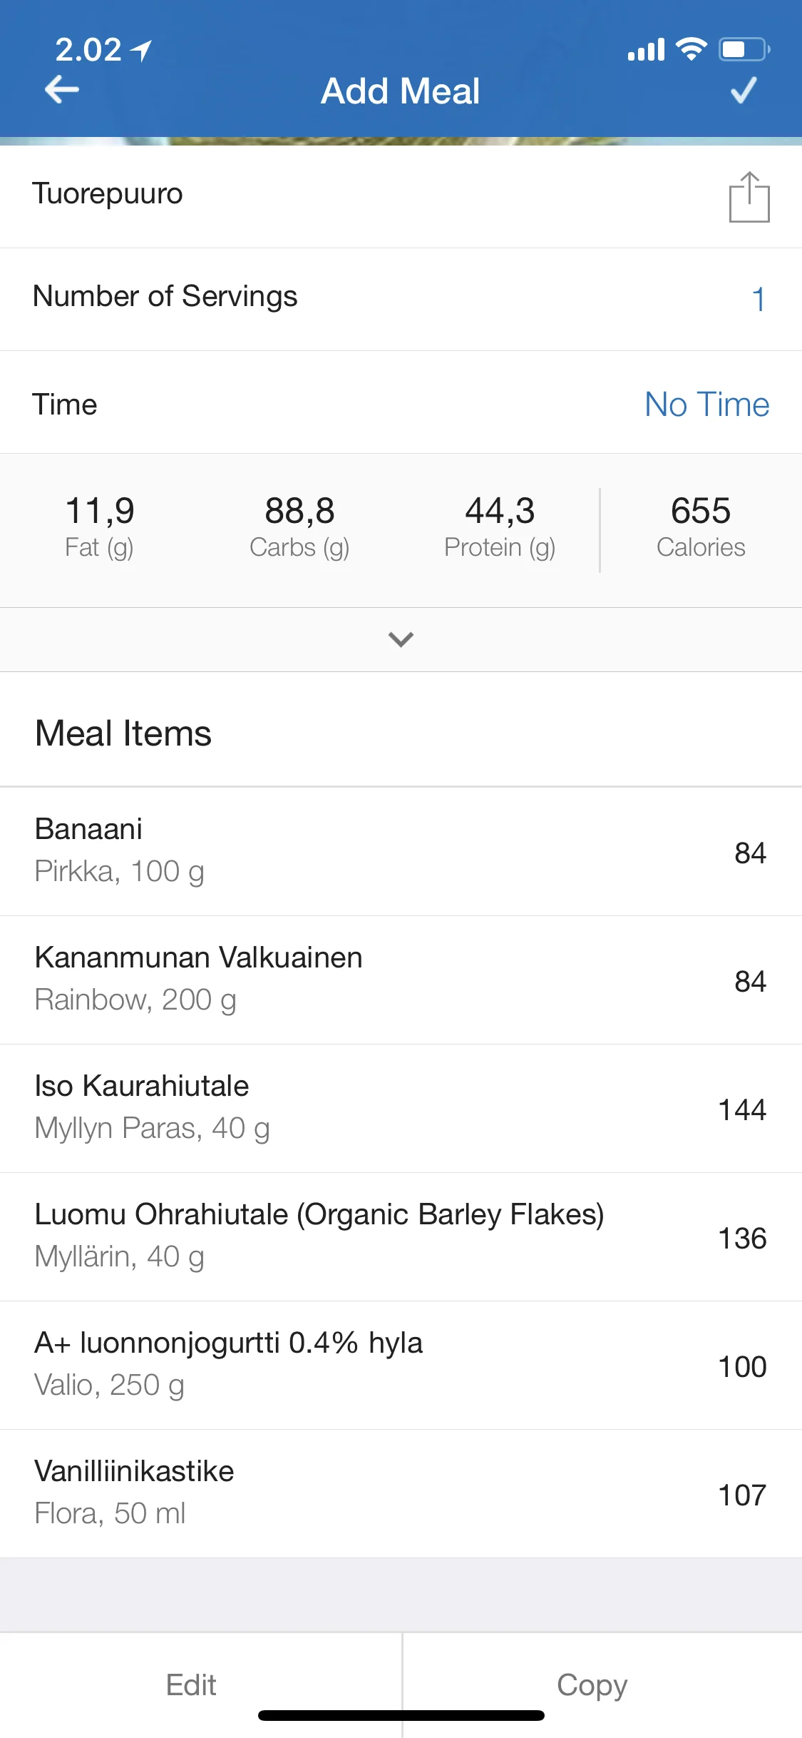Image resolution: width=802 pixels, height=1738 pixels.
Task: Open Luomu Ohrahiutale barley flakes item
Action: (x=401, y=1236)
